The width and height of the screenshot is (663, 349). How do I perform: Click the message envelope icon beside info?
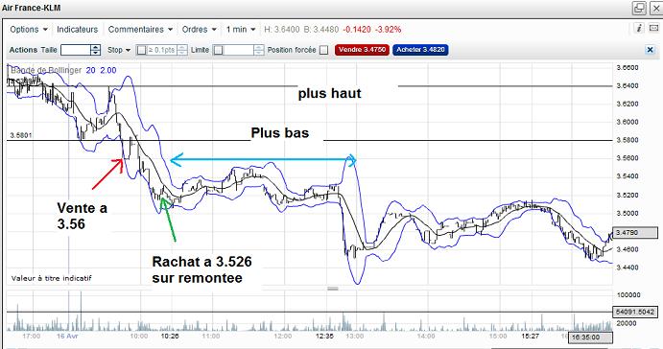[x=653, y=29]
